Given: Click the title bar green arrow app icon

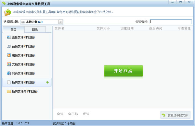Looking at the screenshot, I should click(x=4, y=4).
